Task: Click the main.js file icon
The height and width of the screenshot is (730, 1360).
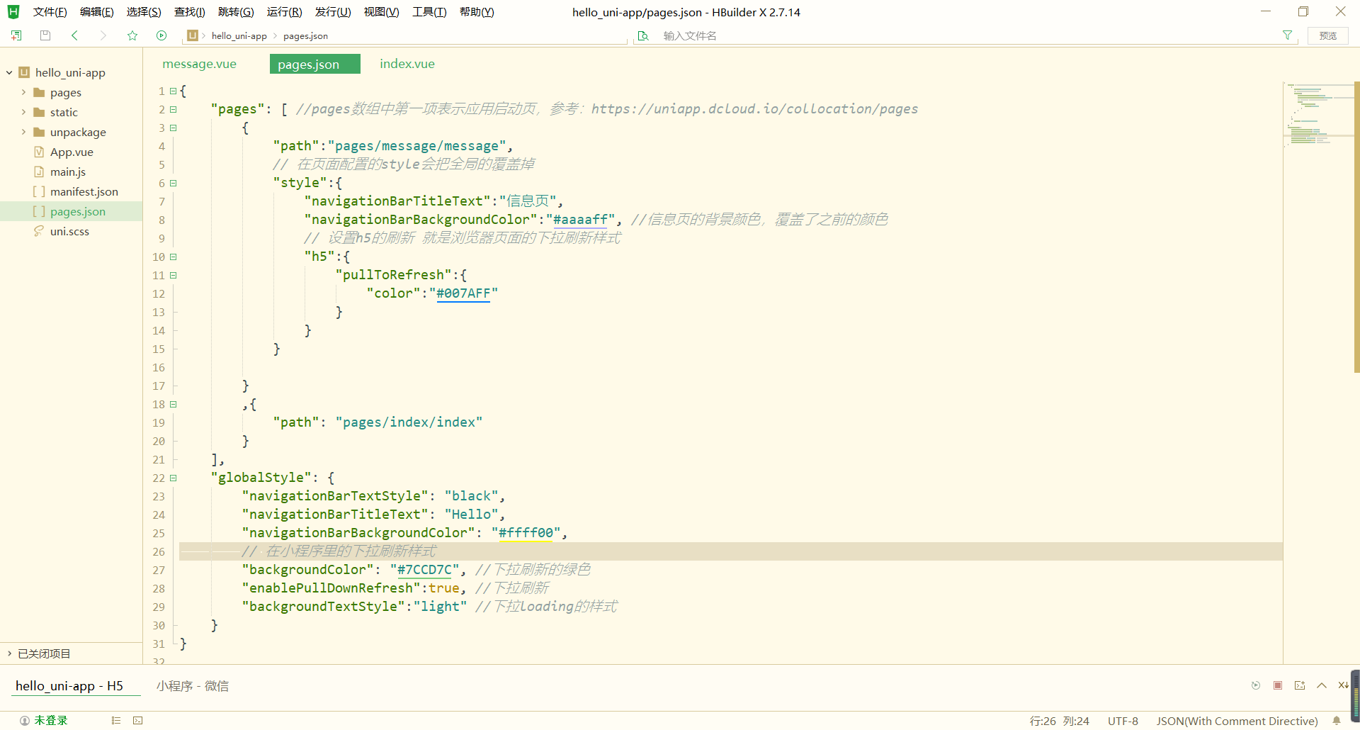Action: (x=39, y=172)
